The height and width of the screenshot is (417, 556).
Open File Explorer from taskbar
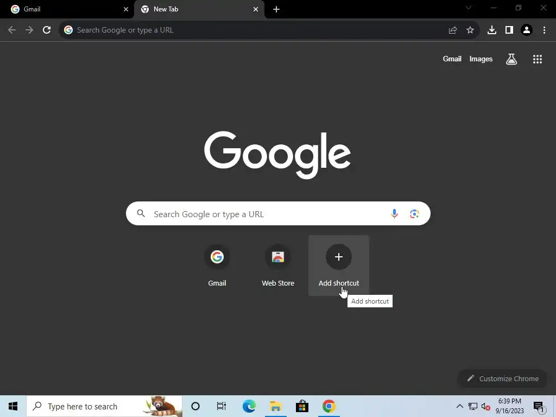275,406
